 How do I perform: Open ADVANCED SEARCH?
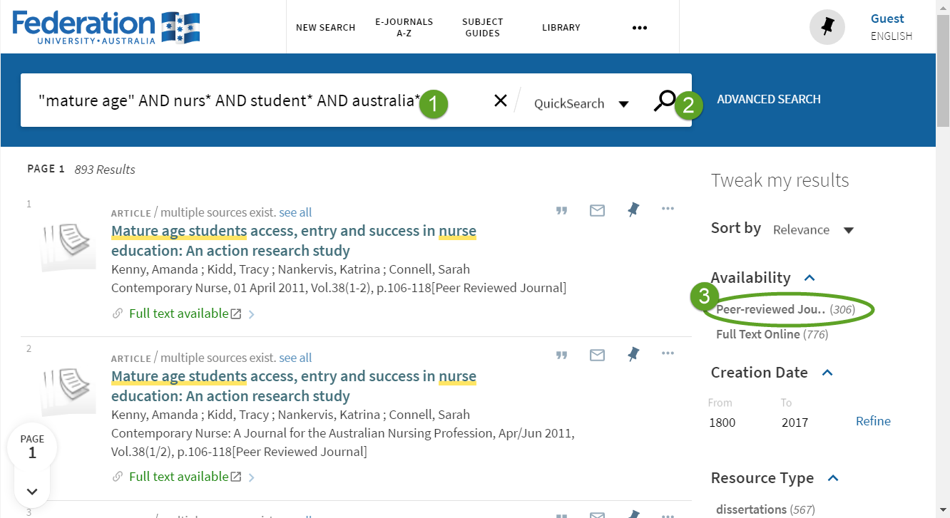[768, 99]
